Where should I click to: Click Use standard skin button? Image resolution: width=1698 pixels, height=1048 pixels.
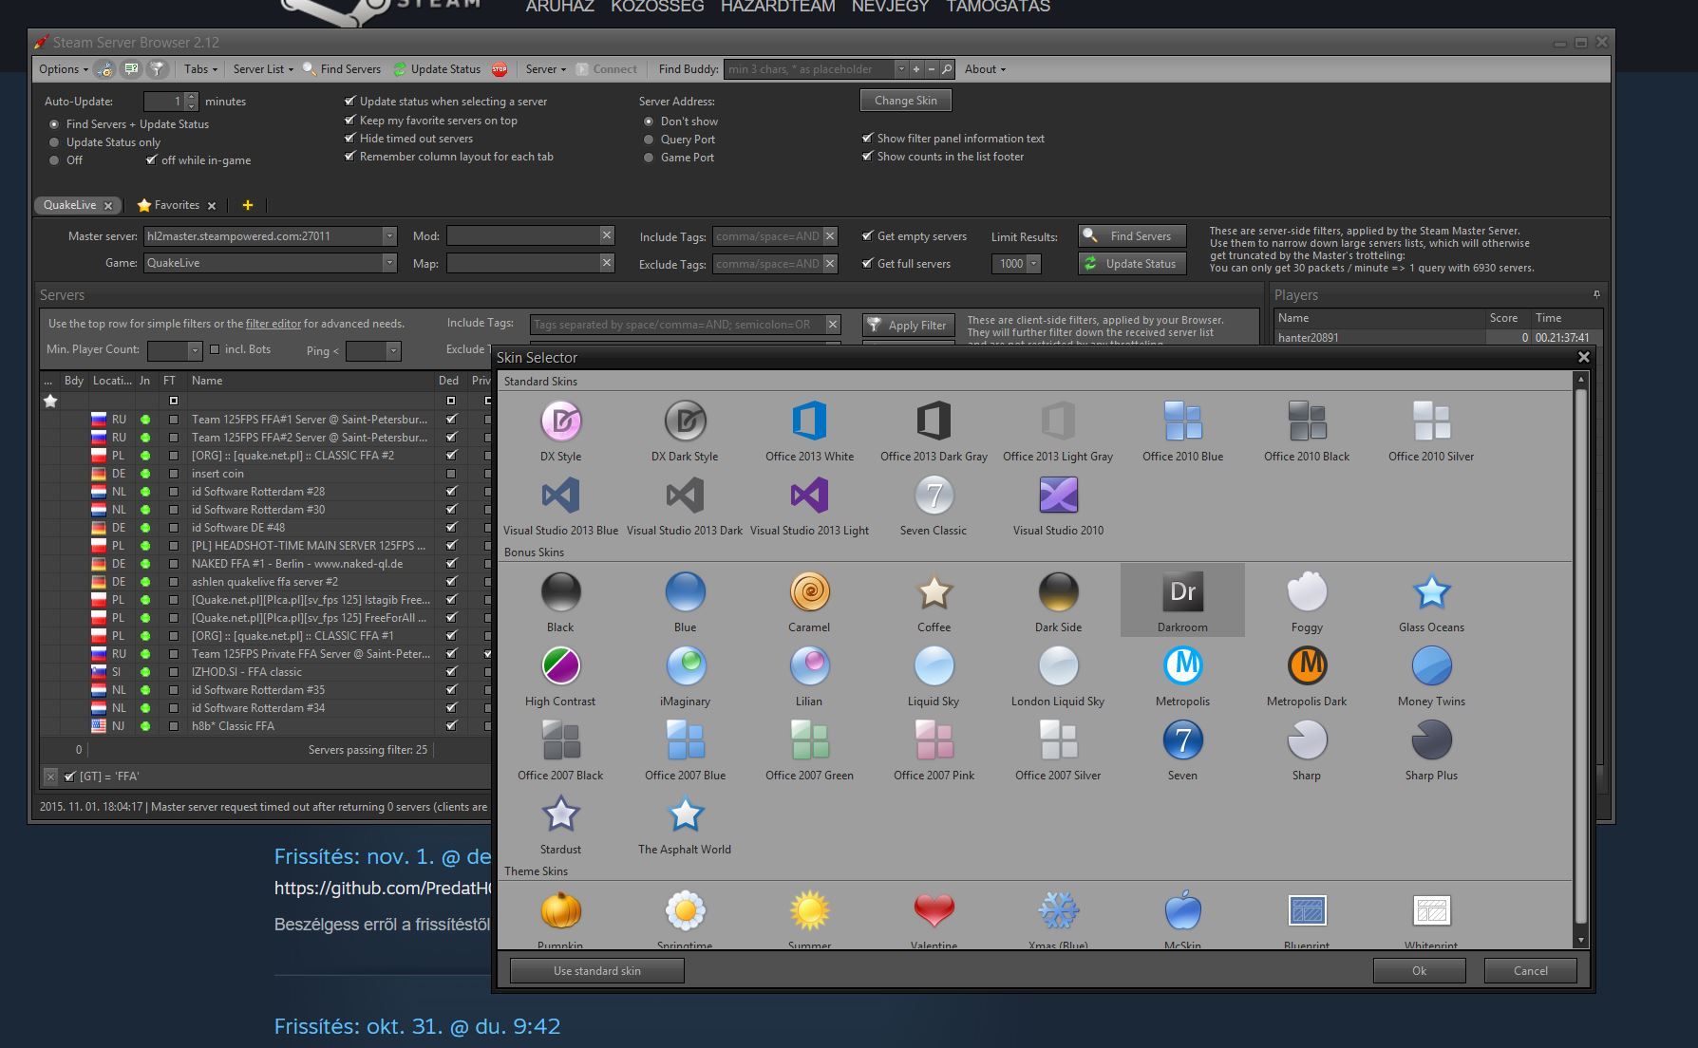pyautogui.click(x=597, y=971)
